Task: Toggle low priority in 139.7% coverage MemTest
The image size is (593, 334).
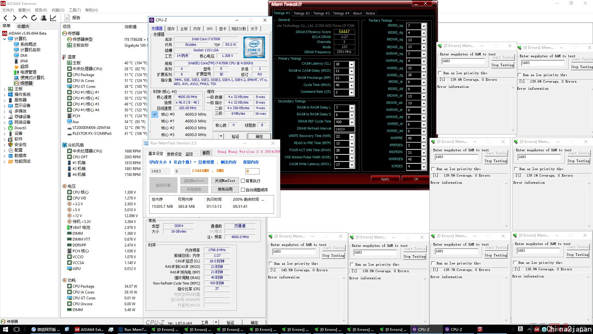Action: point(433,263)
